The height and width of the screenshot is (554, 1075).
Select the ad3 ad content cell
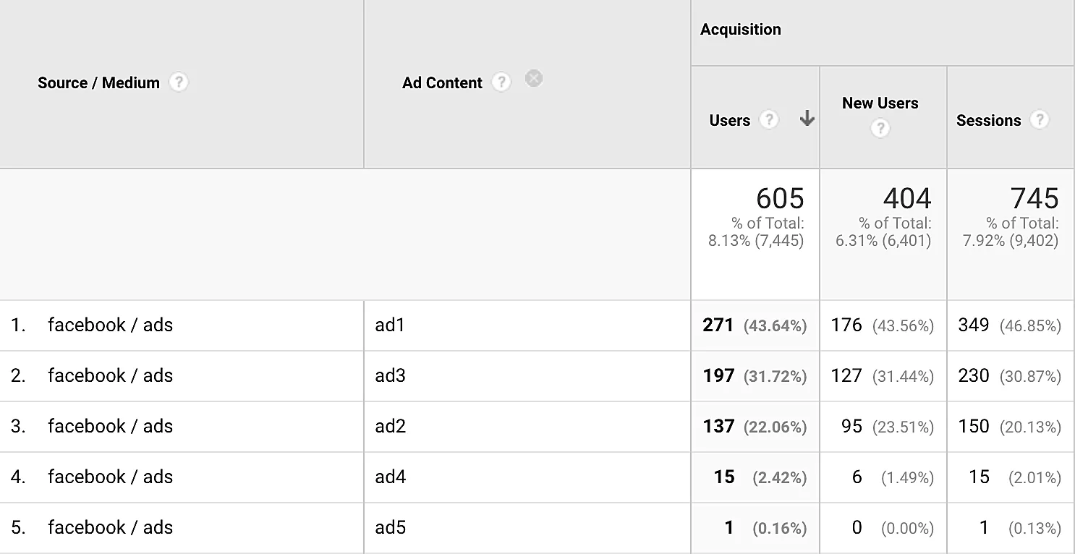390,376
